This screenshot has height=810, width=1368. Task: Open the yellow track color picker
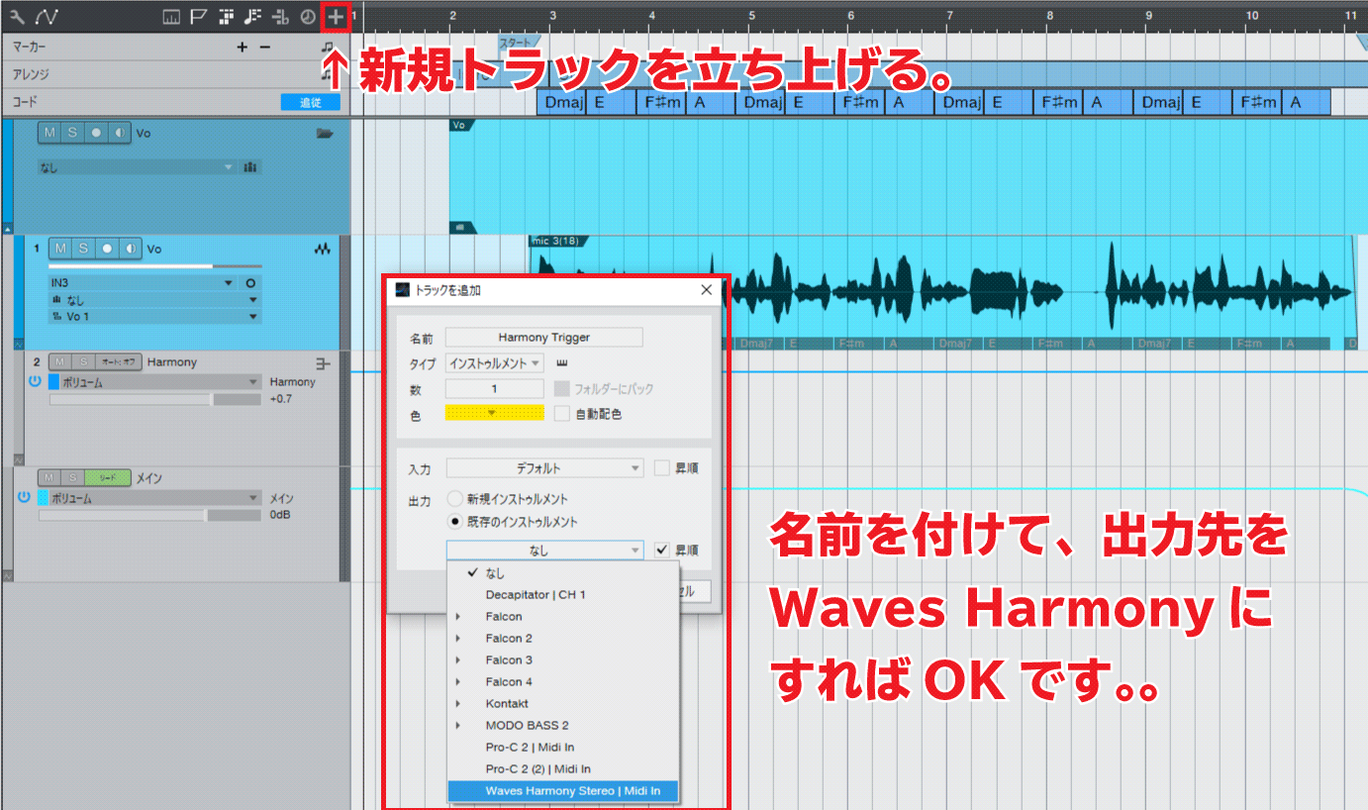(x=495, y=414)
